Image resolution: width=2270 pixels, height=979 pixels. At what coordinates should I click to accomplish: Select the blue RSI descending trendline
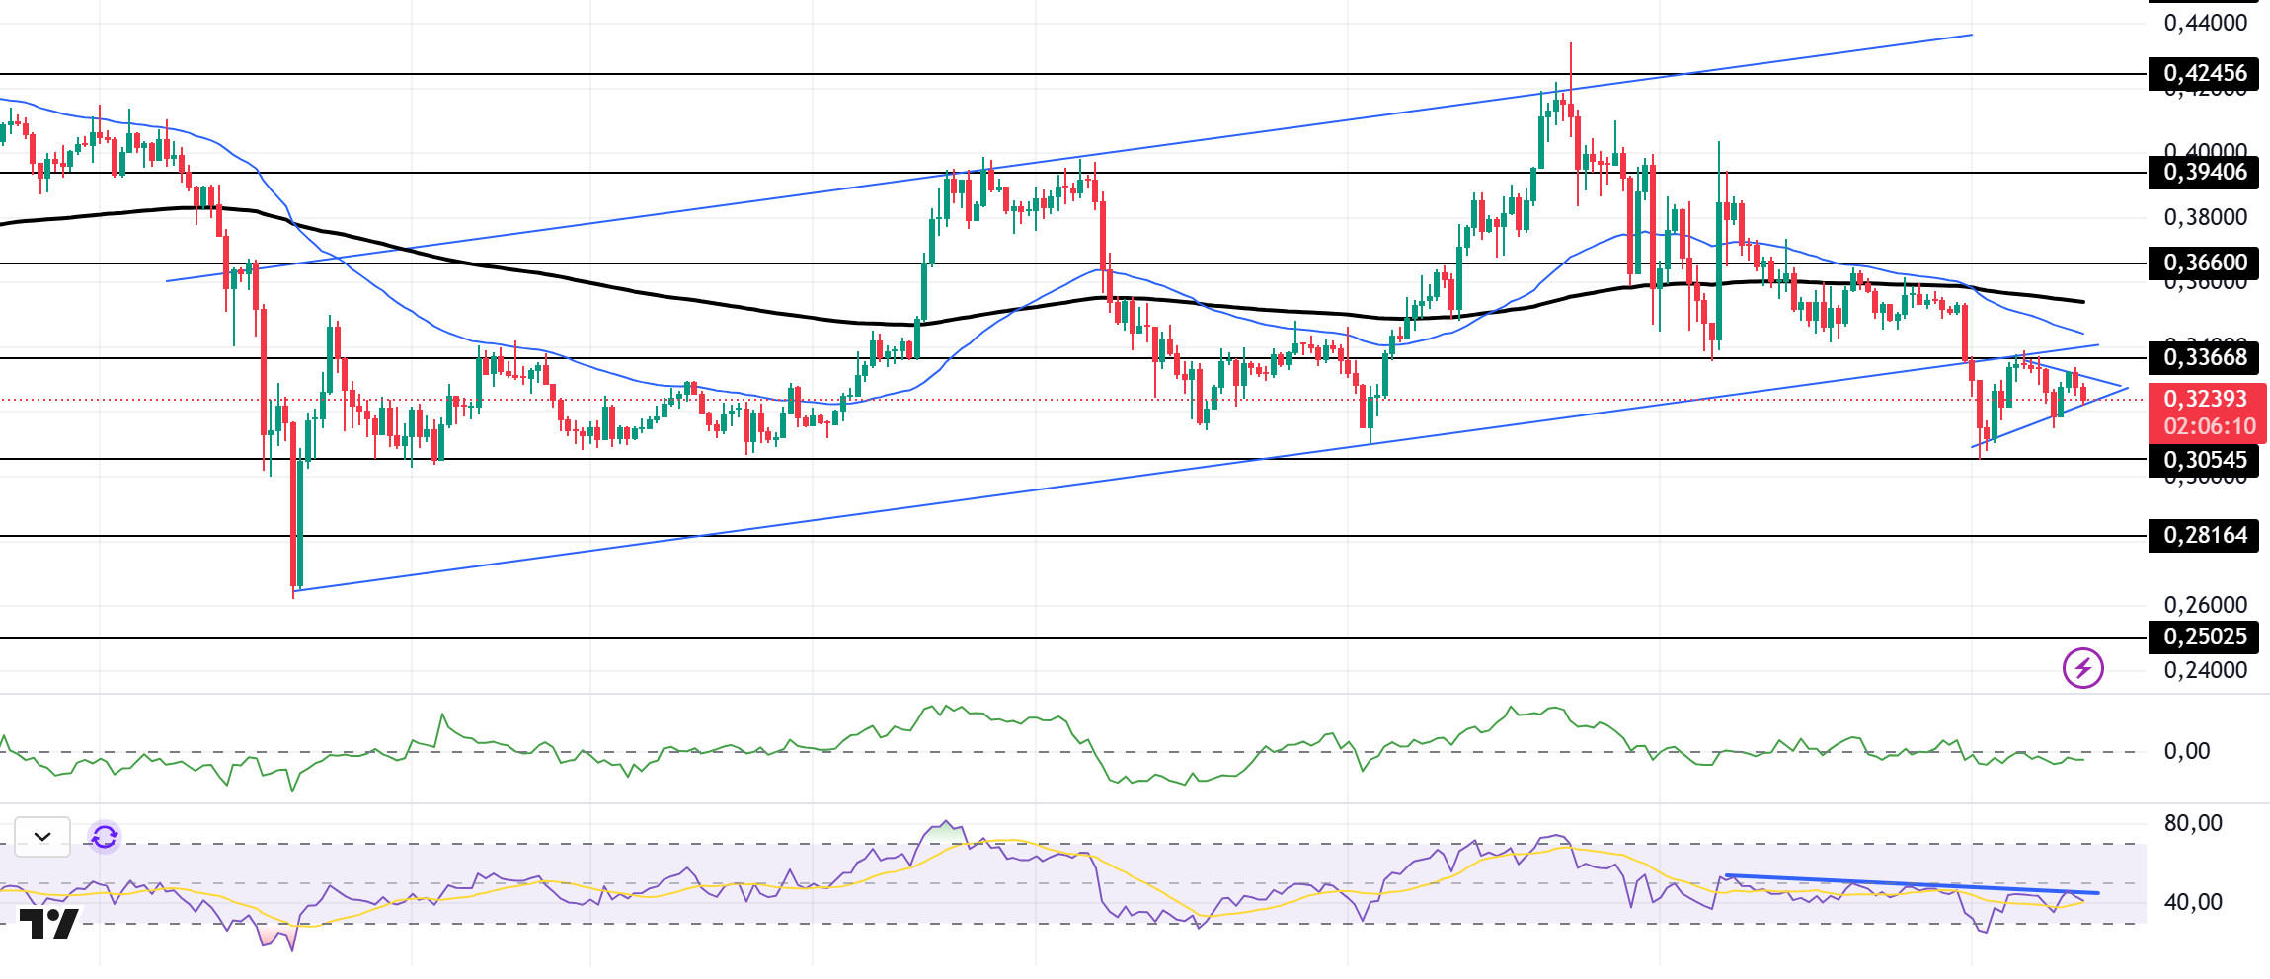[x=1912, y=884]
